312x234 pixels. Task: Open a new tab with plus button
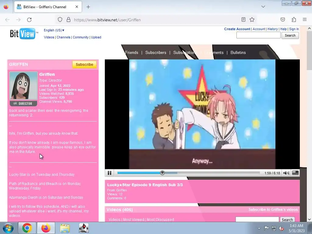click(88, 7)
